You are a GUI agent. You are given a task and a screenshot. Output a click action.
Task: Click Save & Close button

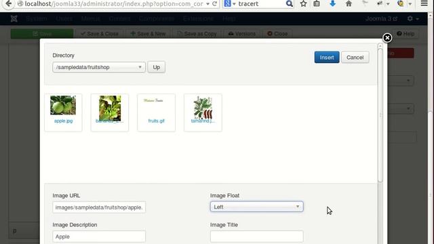coord(100,34)
